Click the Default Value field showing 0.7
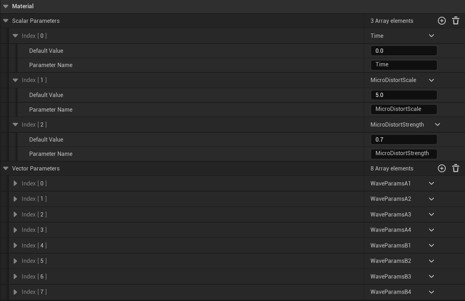Screen dimensions: 465x301 tap(404, 140)
